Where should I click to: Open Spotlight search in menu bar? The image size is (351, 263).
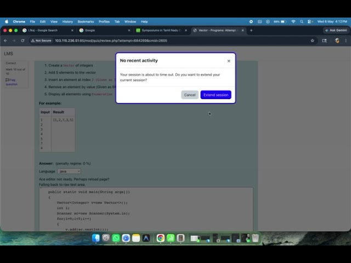(x=302, y=22)
